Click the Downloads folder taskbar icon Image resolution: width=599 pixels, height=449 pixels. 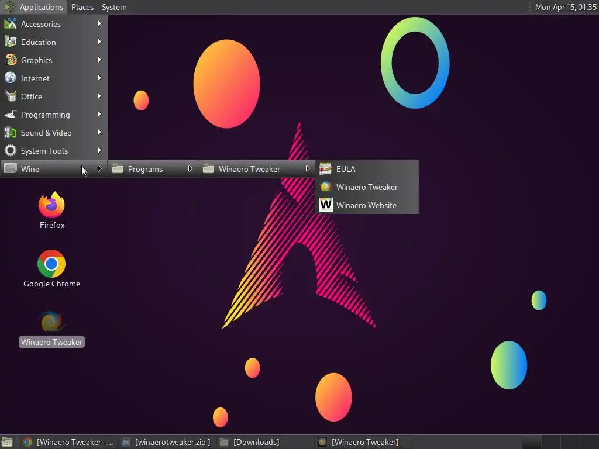(224, 442)
